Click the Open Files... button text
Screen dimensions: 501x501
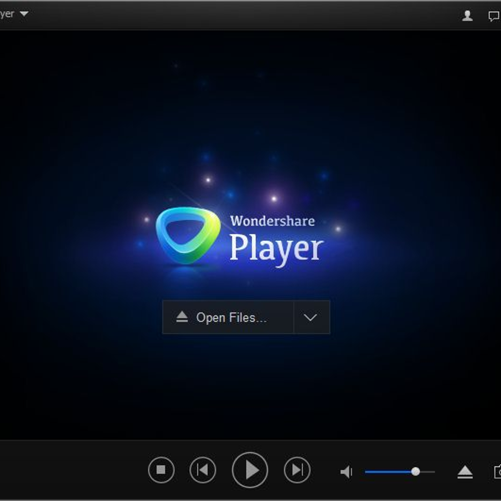[231, 318]
